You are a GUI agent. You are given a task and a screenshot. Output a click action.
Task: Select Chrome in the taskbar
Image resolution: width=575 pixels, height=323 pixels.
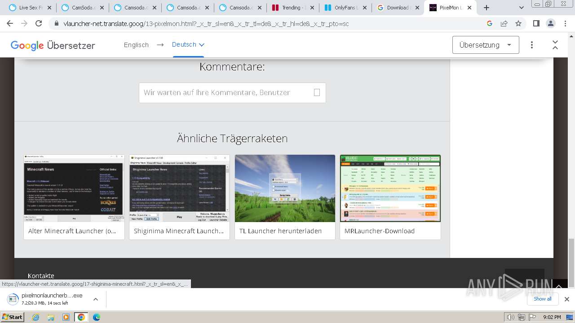coord(81,317)
